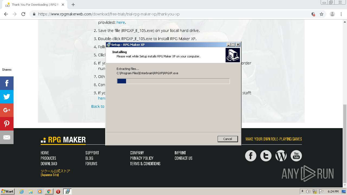The height and width of the screenshot is (195, 347).
Task: Read the PRIVACY POLICY page
Action: tap(142, 158)
